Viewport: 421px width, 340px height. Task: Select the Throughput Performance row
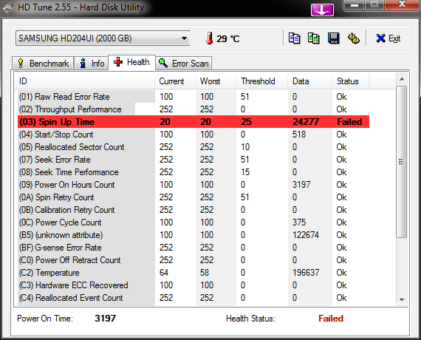[x=194, y=109]
